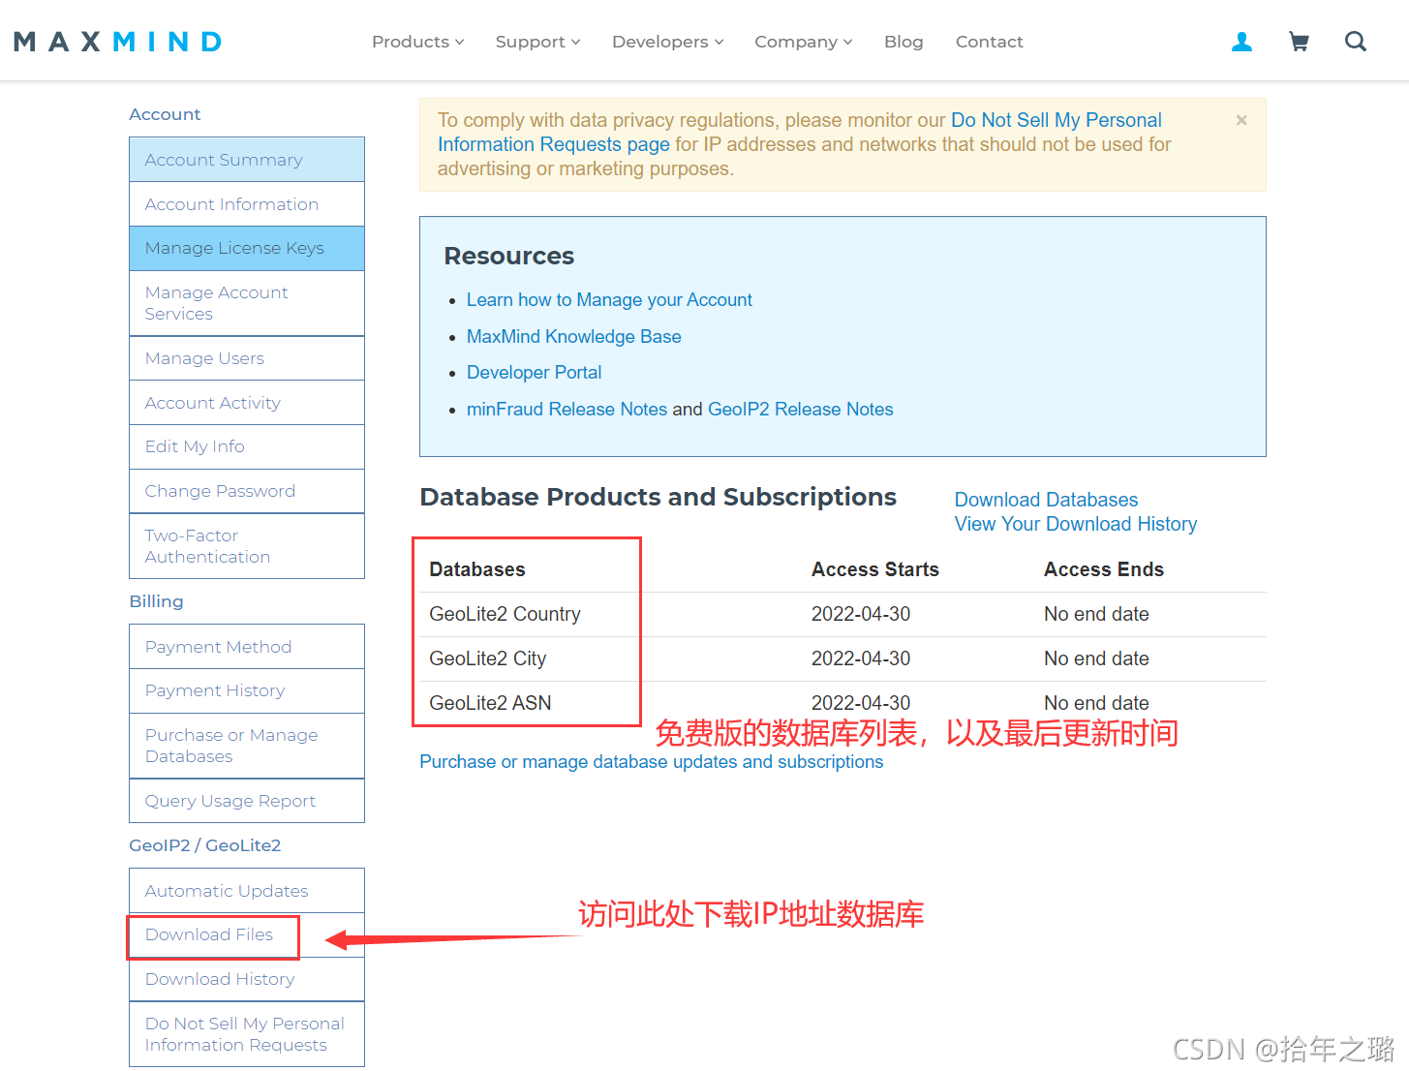
Task: View Download History in sidebar
Action: (x=247, y=979)
